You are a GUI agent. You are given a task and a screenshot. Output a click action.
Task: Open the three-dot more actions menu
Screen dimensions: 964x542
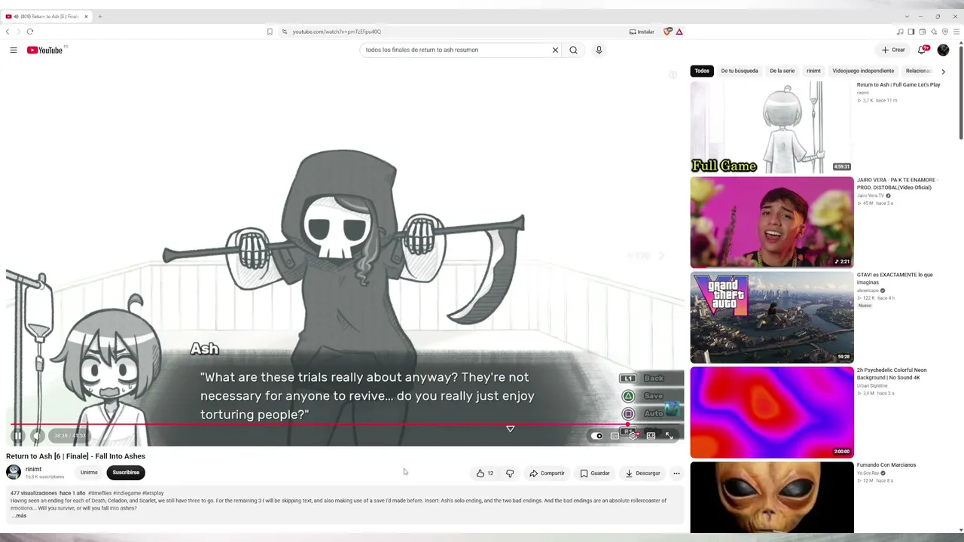(x=676, y=473)
